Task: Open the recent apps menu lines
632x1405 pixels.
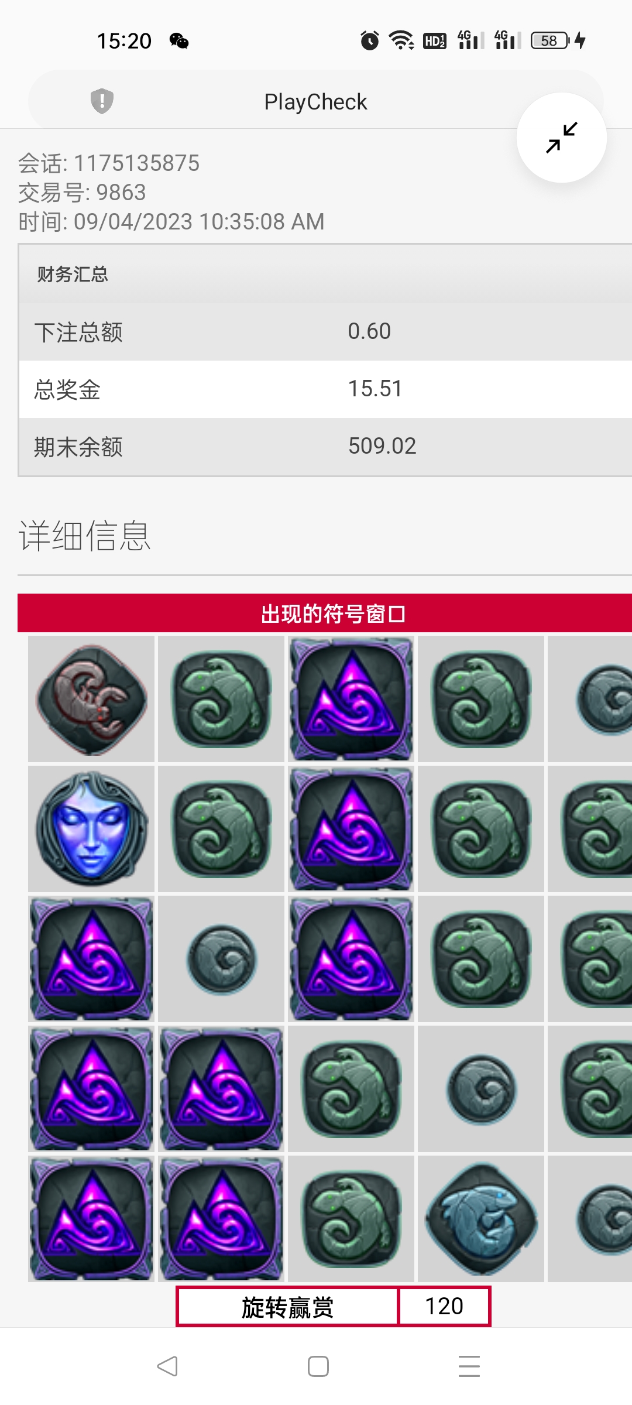Action: pyautogui.click(x=469, y=1366)
